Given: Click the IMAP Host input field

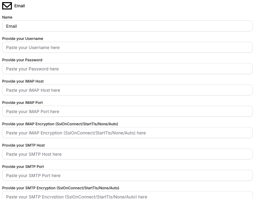Looking at the screenshot, I should coord(127,90).
